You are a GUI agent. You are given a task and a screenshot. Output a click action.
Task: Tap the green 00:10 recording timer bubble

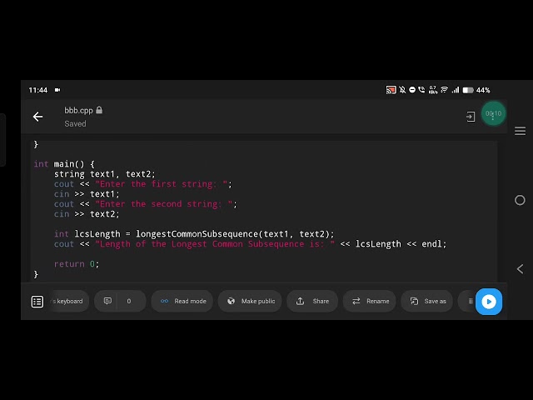(493, 113)
